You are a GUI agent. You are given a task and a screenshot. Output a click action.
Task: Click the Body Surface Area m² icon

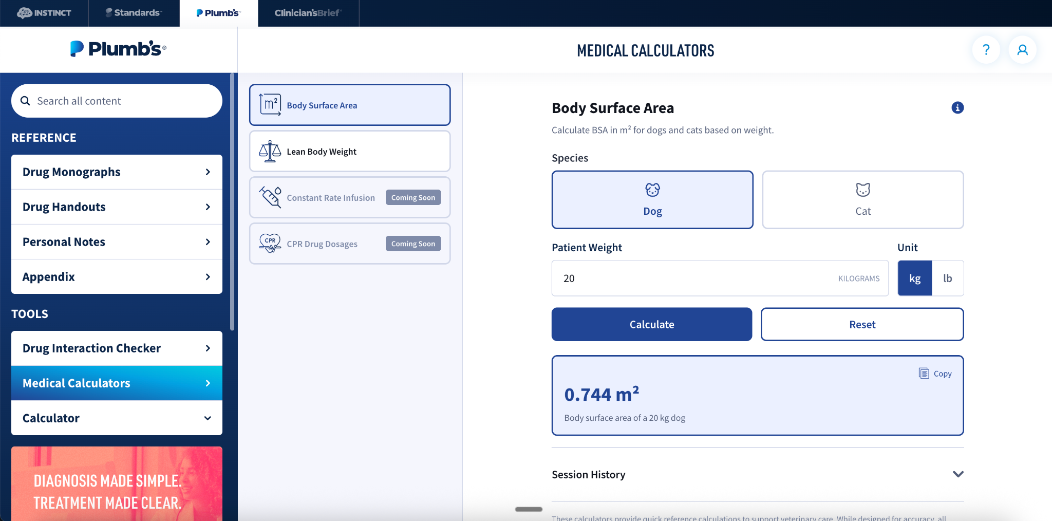coord(270,105)
